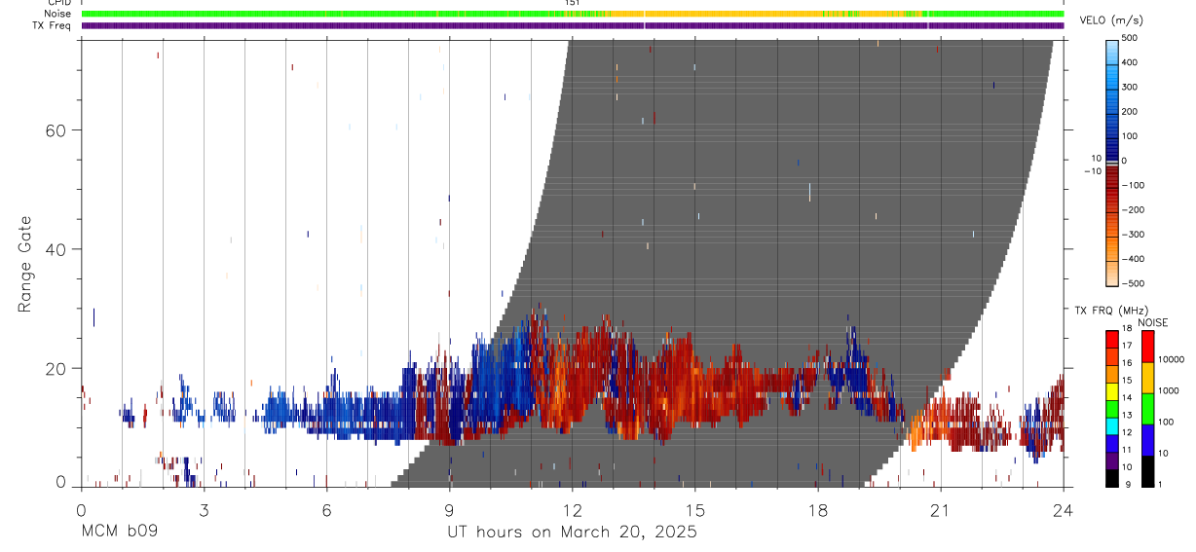Viewport: 1196px width, 552px height.
Task: Select the "NOISE" legend title
Action: 1152,322
